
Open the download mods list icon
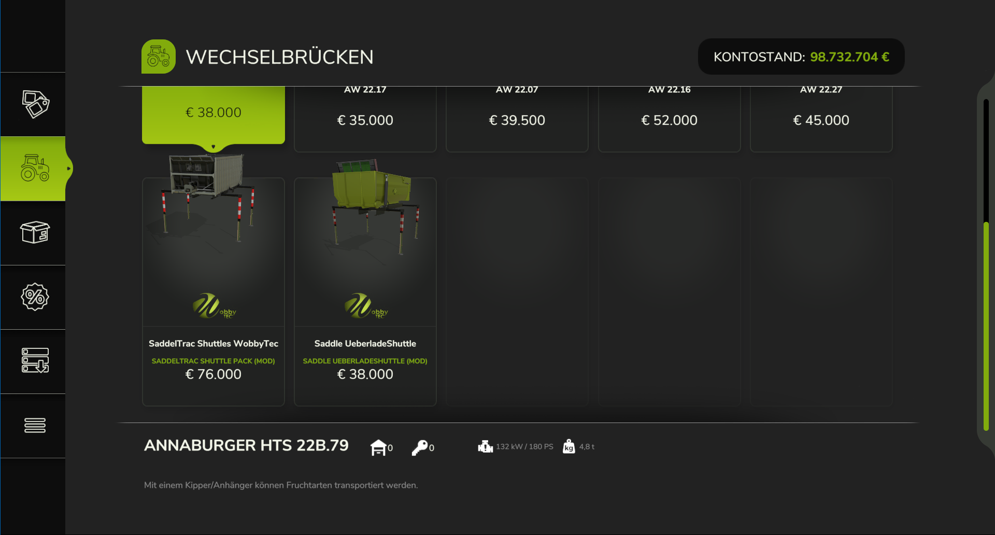[x=35, y=360]
